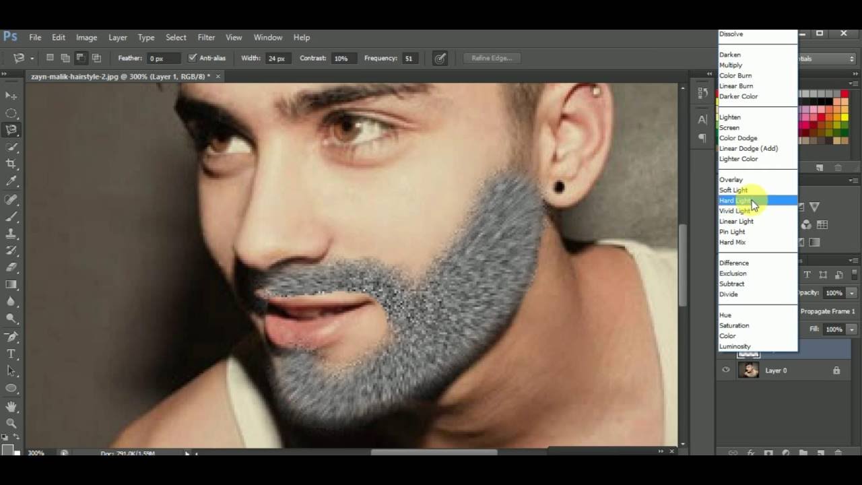Open the Character panel icon
Screen dimensions: 862x485
pos(703,120)
